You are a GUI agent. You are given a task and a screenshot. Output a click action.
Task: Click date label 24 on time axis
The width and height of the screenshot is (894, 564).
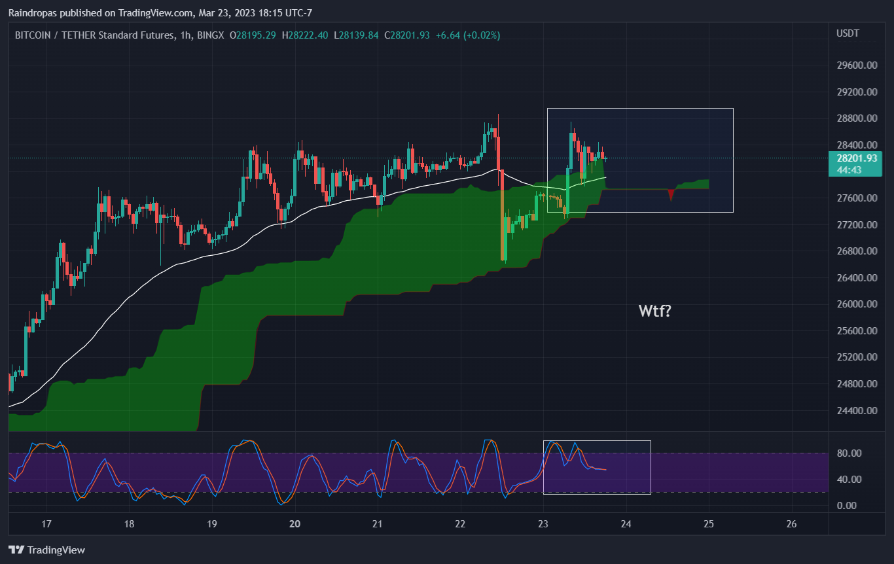point(626,524)
